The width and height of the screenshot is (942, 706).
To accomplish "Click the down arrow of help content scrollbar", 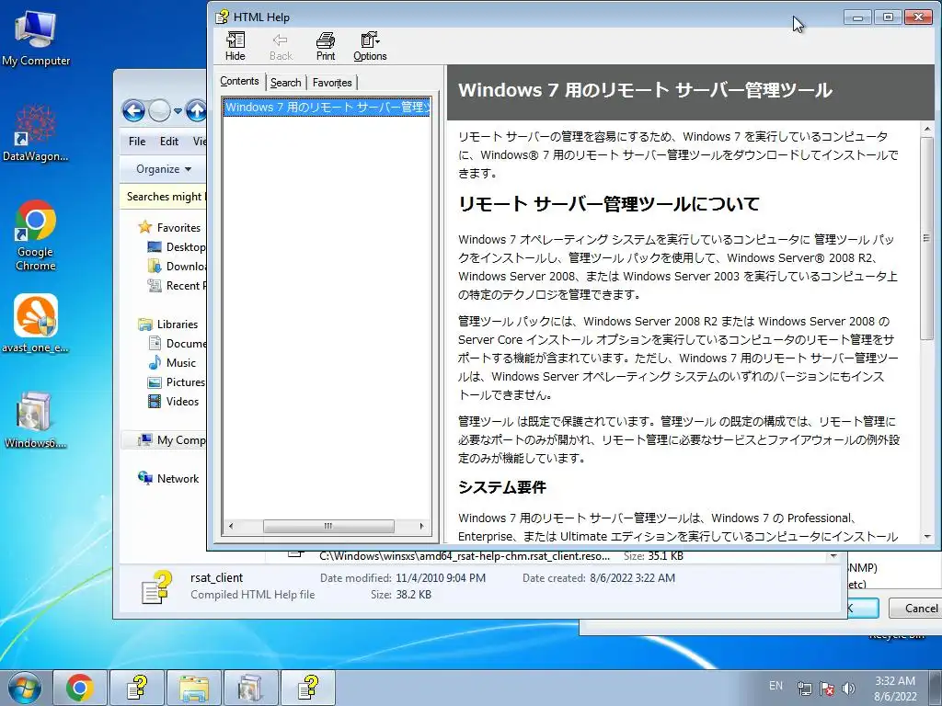I will [927, 536].
